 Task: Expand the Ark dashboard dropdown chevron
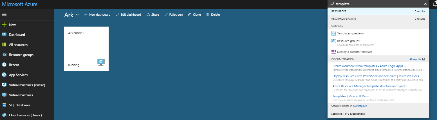(x=77, y=15)
